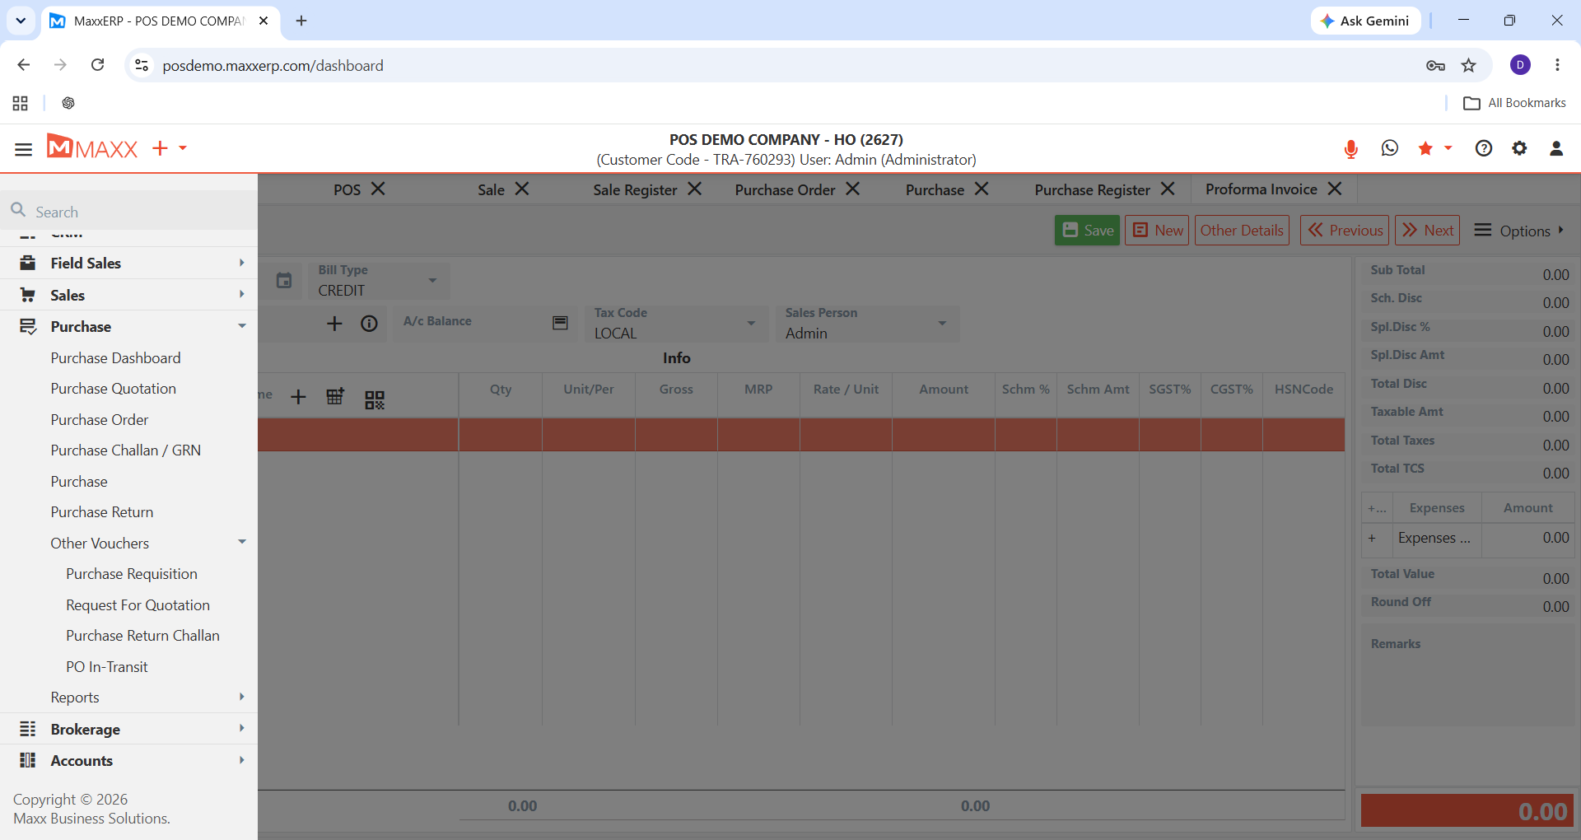Reload the page in browser

point(97,65)
